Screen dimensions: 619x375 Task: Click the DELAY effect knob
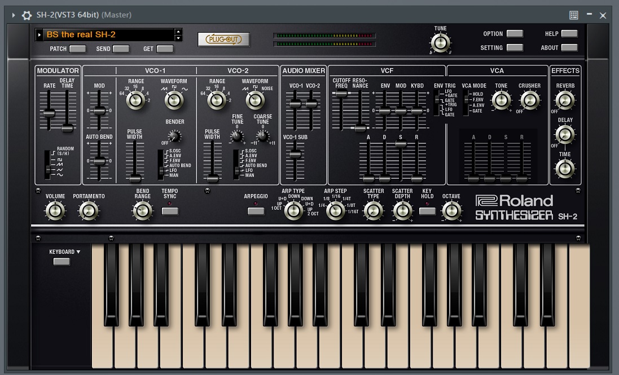[x=565, y=134]
